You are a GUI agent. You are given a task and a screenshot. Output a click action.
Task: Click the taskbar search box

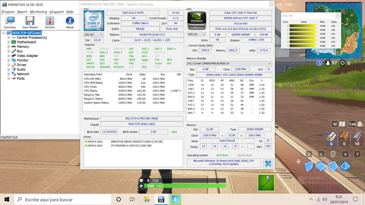tap(63, 199)
